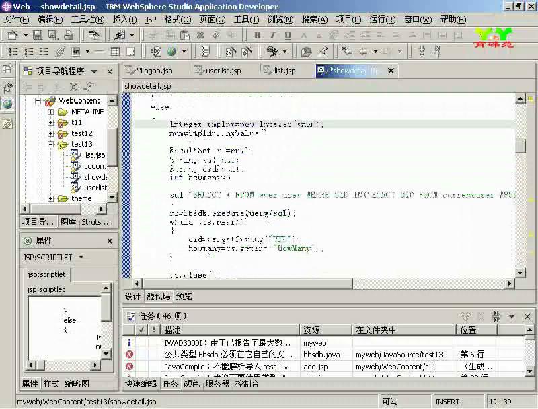Click the Insert Image File icon

click(75, 52)
